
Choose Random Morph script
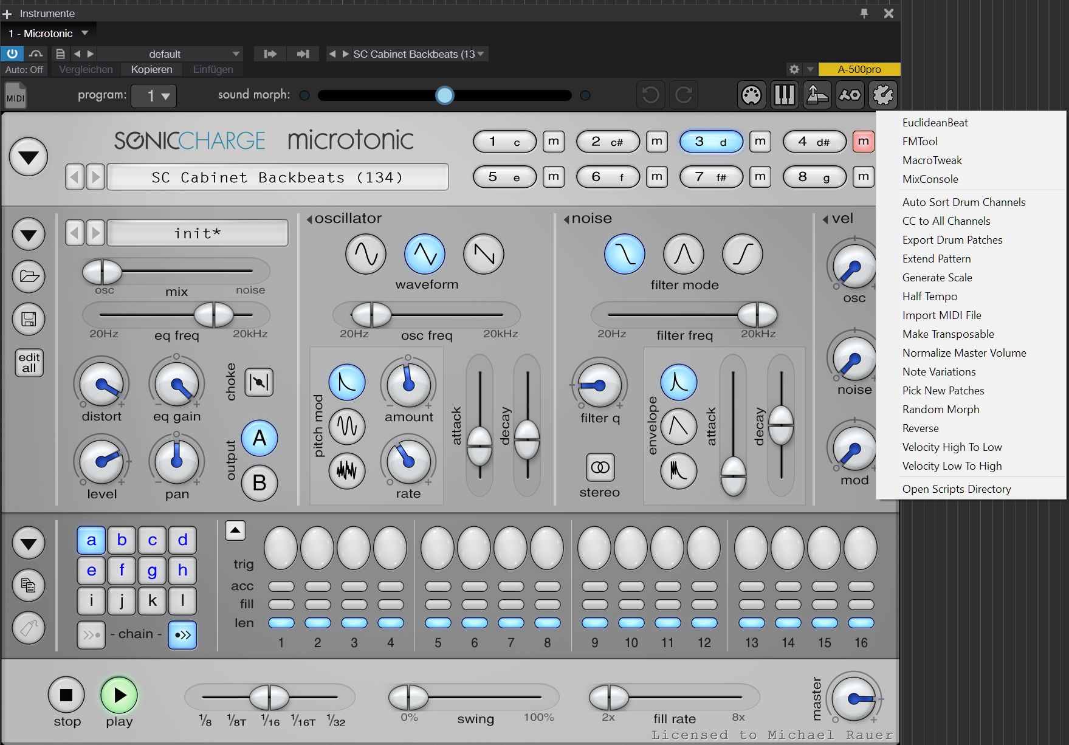point(941,410)
